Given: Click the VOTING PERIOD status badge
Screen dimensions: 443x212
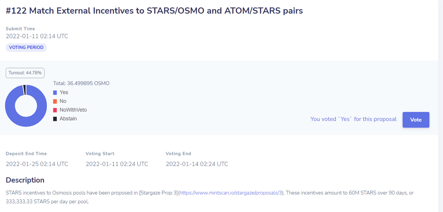Looking at the screenshot, I should 26,47.
